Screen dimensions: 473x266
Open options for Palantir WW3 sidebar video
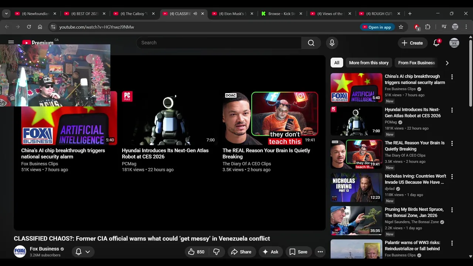pos(452,243)
